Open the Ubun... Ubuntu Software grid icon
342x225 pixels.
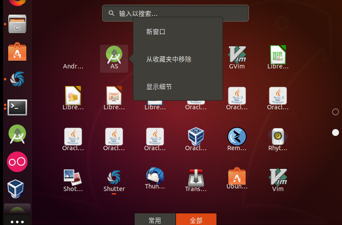[237, 178]
